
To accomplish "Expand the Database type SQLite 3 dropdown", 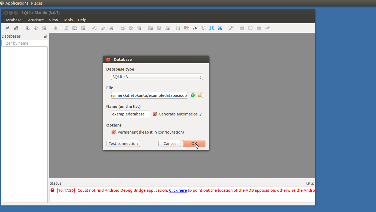I will click(157, 77).
